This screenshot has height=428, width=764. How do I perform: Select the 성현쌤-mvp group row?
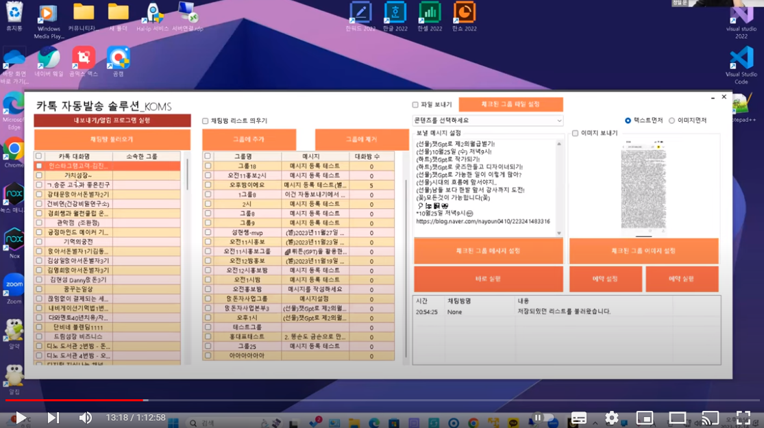(298, 232)
